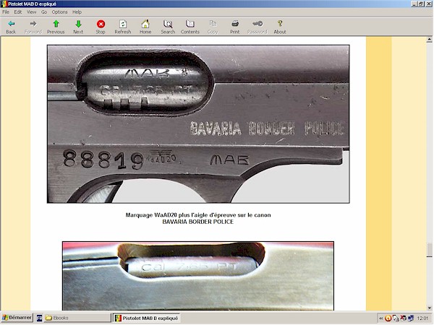Click the safely remove hardware tray icon

coord(396,318)
